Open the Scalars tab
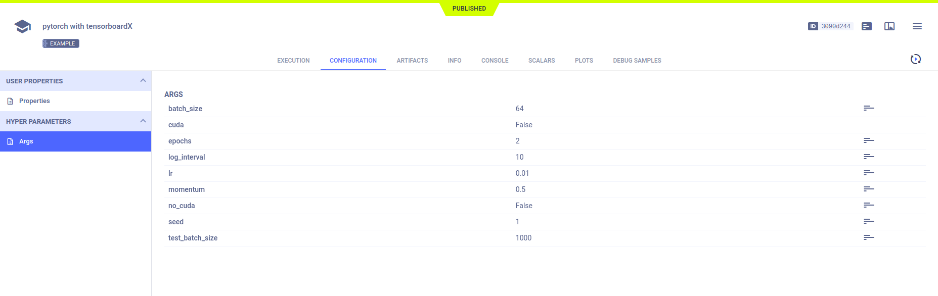The height and width of the screenshot is (296, 938). 542,61
